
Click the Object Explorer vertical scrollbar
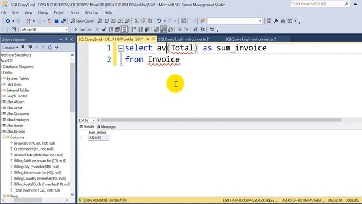(72, 88)
